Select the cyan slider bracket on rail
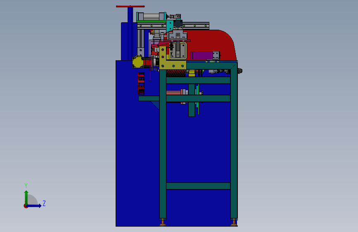 [x=170, y=26]
